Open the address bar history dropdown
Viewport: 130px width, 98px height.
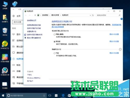(x=90, y=15)
